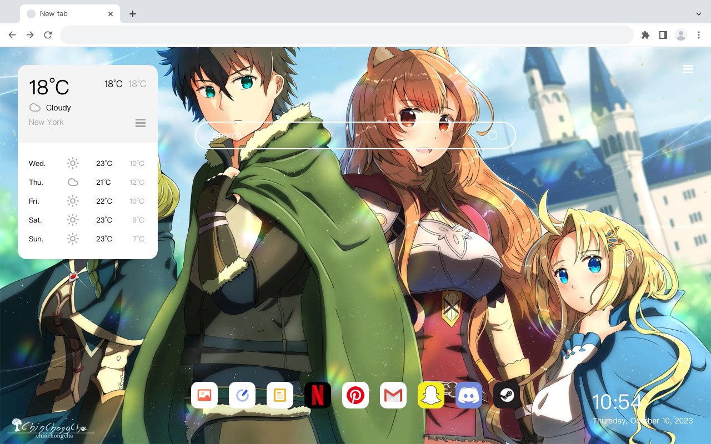Launch the Pinterest shortcut

[x=355, y=395]
